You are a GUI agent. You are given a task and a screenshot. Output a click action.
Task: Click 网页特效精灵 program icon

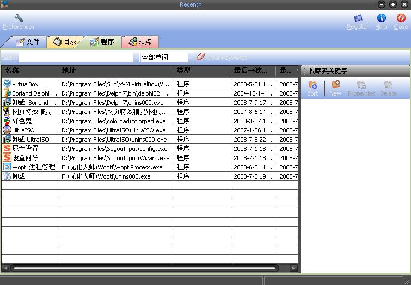pyautogui.click(x=7, y=111)
